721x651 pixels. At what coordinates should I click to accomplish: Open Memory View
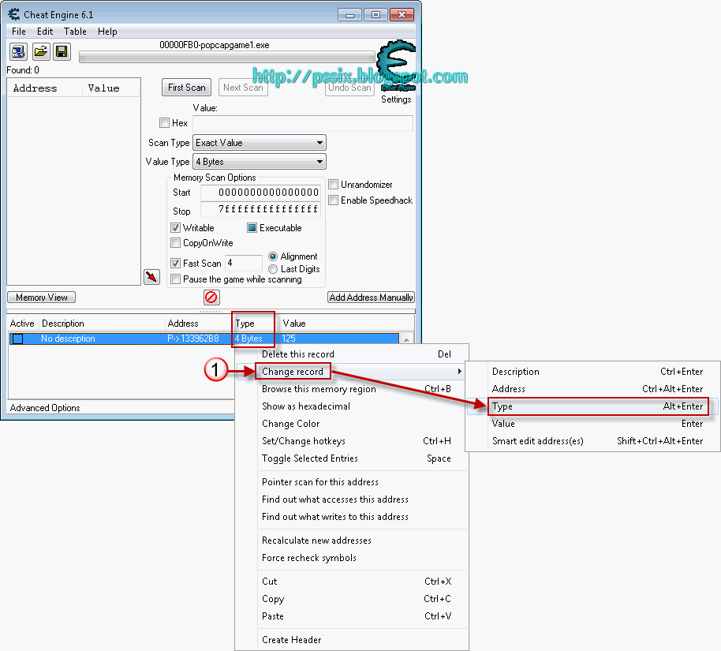(40, 297)
